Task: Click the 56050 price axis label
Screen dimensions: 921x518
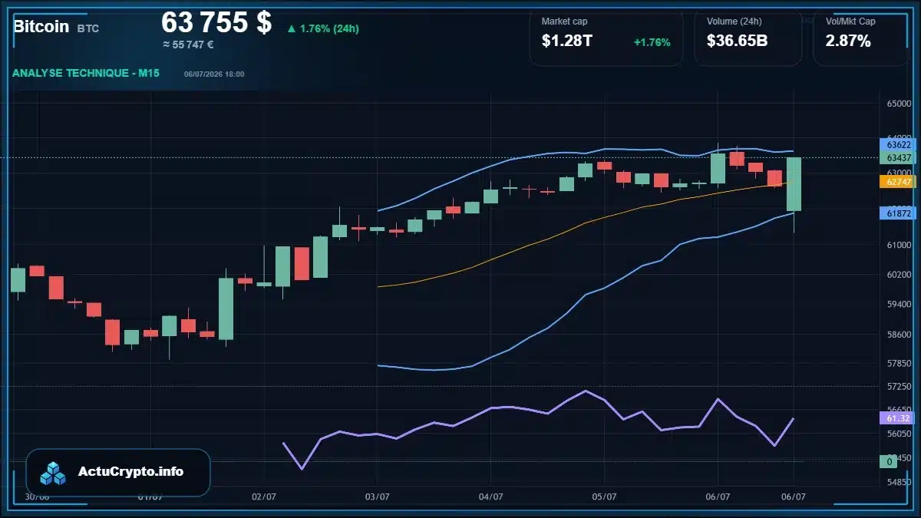Action: coord(899,434)
